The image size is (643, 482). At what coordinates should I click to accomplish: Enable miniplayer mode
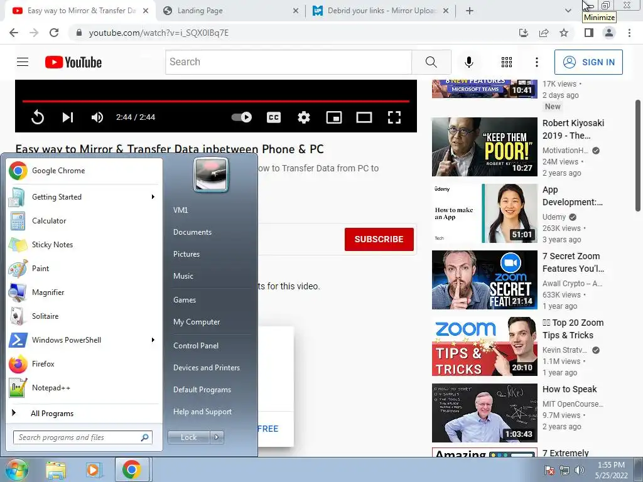[334, 117]
